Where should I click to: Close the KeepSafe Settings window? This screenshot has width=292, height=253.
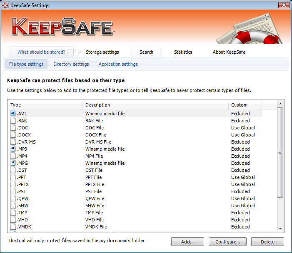pyautogui.click(x=284, y=5)
